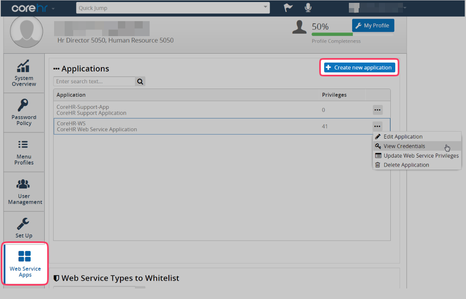This screenshot has height=299, width=466.
Task: Select Delete Application menu entry
Action: tap(406, 165)
